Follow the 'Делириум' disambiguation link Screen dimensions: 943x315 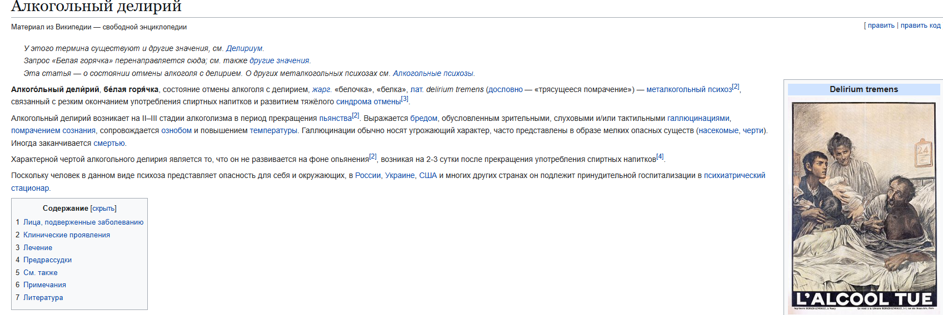pyautogui.click(x=245, y=49)
